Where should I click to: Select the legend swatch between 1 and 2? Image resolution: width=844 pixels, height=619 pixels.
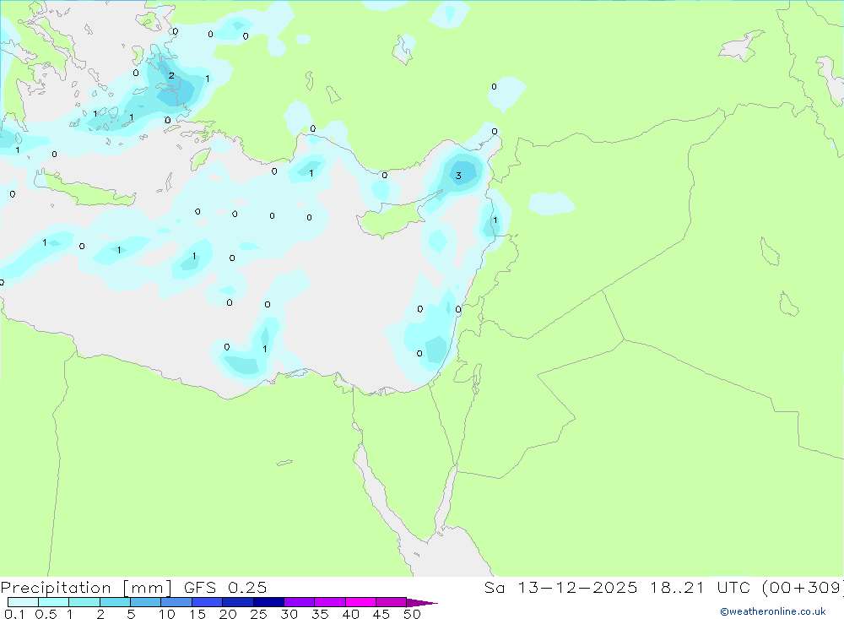[x=84, y=602]
